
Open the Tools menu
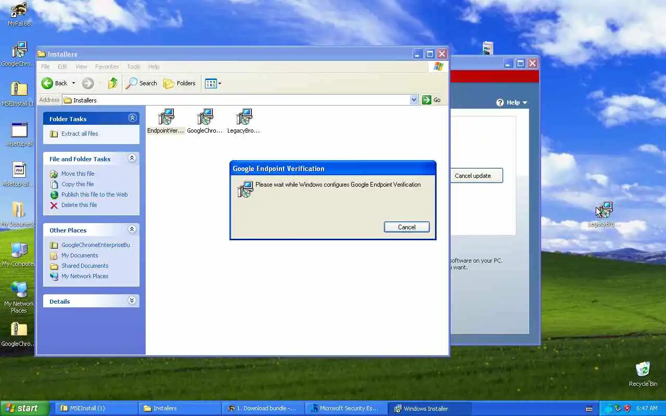[x=134, y=67]
